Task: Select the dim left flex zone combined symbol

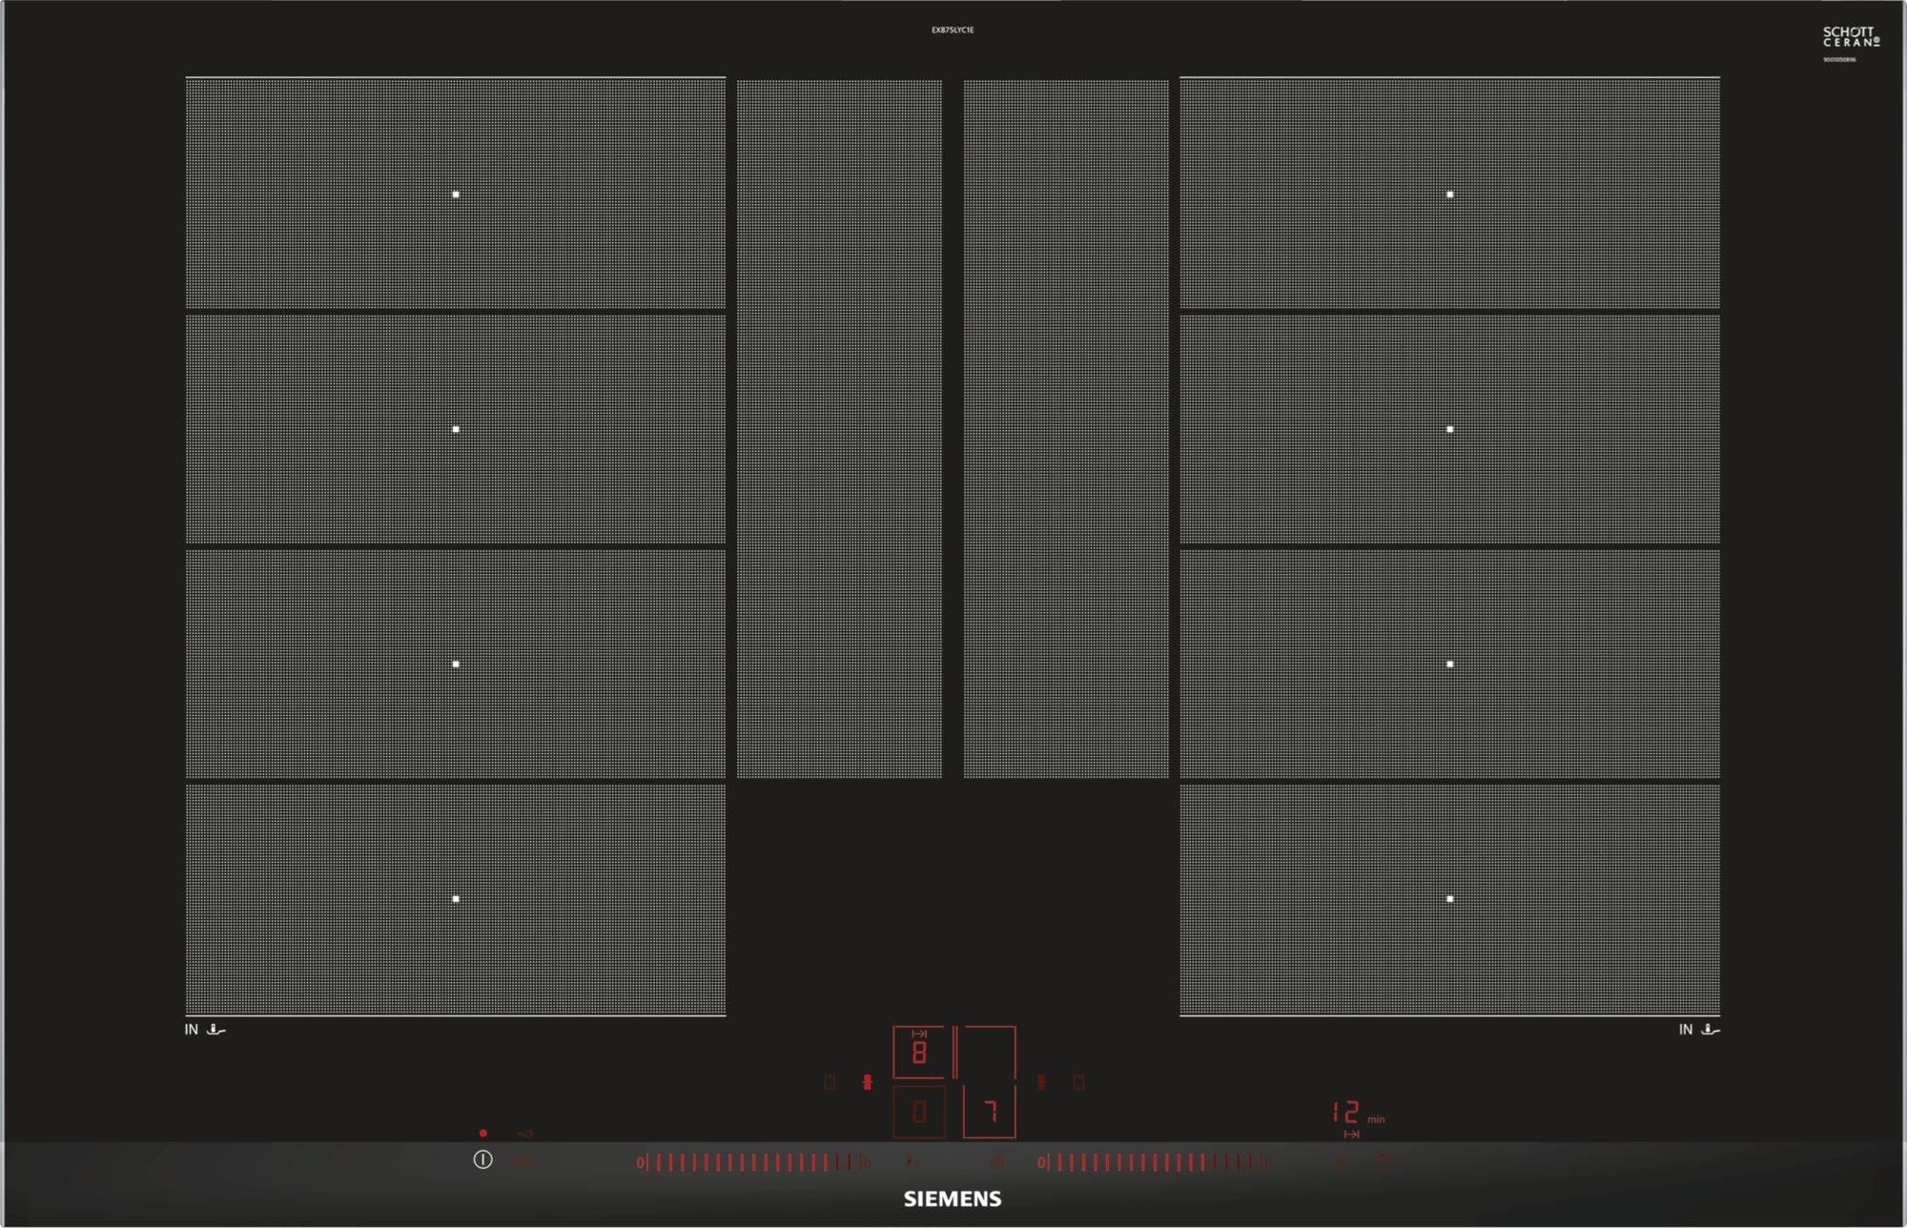Action: coord(830,1082)
